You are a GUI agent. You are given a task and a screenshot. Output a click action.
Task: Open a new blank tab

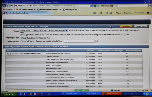tap(50, 13)
